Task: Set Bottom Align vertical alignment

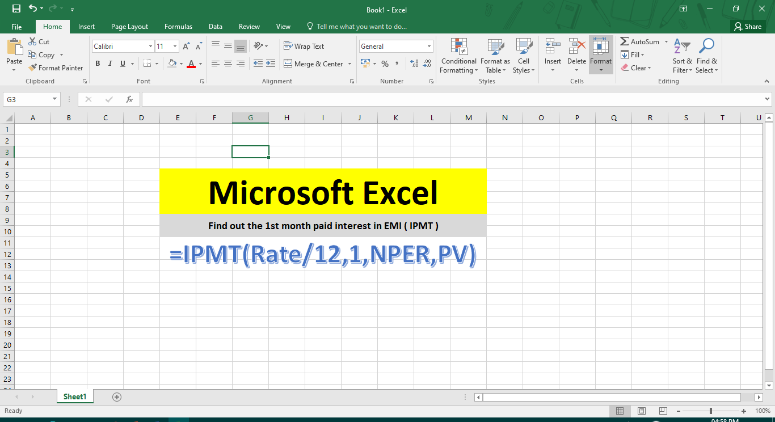Action: pos(241,46)
